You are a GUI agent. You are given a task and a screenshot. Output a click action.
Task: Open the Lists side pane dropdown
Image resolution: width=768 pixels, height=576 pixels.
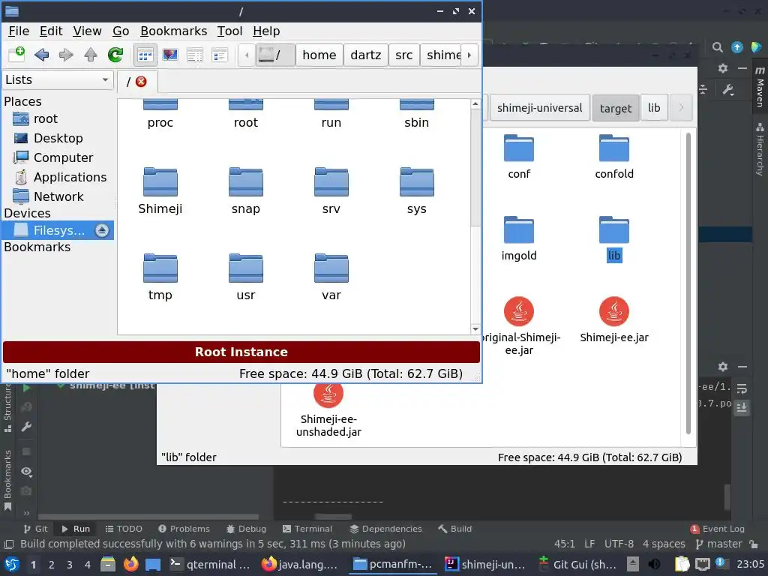coord(58,79)
